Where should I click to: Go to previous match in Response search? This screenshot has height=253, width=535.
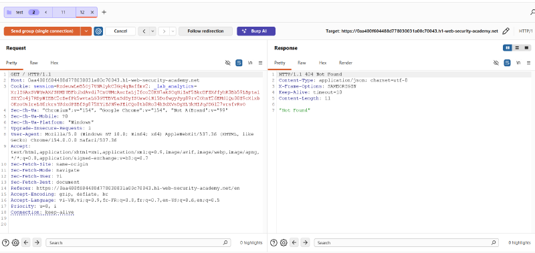(x=294, y=243)
